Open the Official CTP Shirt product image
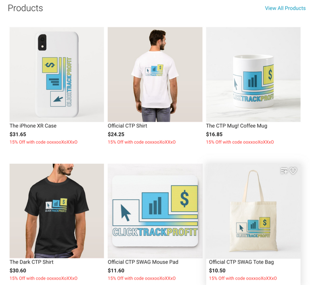 [155, 74]
